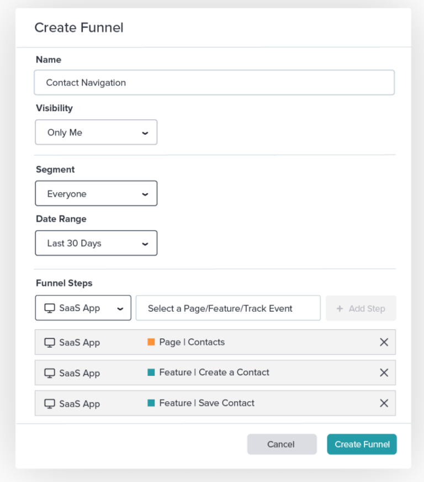Remove the Save Contact funnel step
The height and width of the screenshot is (482, 424).
click(x=384, y=403)
